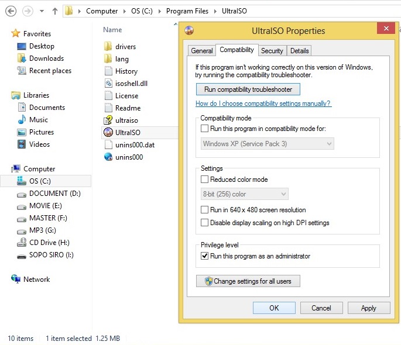
Task: Switch to the Security tab
Action: click(272, 50)
